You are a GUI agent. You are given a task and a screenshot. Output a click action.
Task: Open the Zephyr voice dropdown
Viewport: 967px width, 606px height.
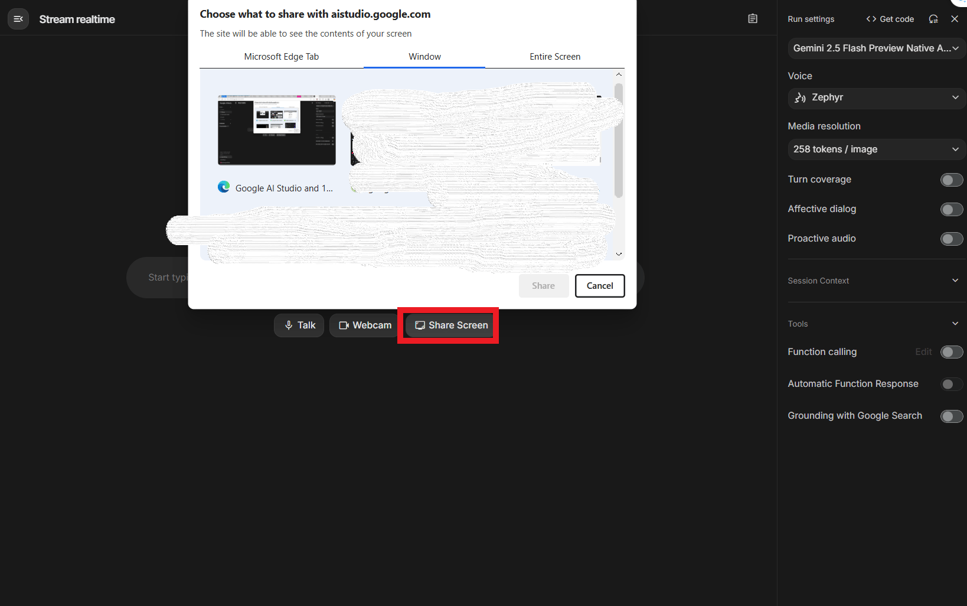pos(877,98)
